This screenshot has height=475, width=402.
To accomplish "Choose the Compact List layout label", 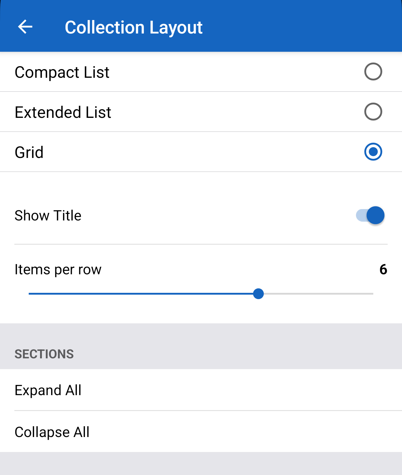I will pyautogui.click(x=62, y=72).
